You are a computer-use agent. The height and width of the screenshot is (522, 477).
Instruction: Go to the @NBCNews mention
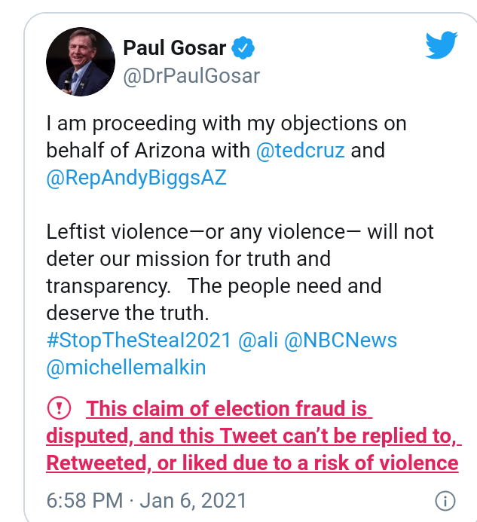(341, 340)
